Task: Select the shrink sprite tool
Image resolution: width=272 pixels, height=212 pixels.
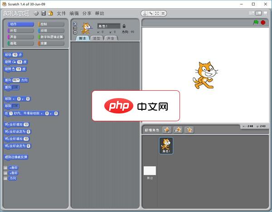Action: coord(163,13)
